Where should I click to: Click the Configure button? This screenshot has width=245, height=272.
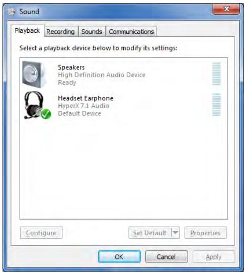click(x=41, y=233)
